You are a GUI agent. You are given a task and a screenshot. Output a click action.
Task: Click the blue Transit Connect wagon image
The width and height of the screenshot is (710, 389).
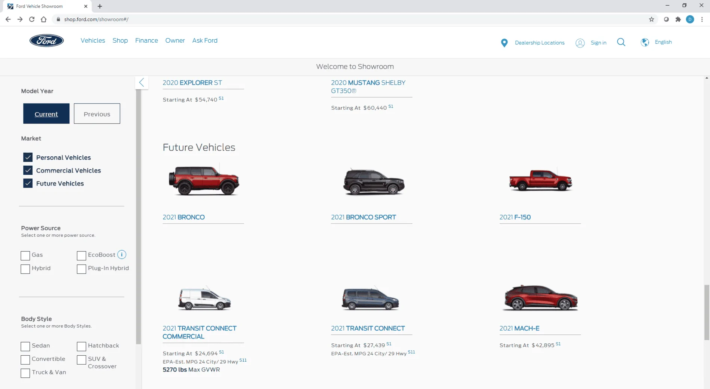[x=370, y=299]
